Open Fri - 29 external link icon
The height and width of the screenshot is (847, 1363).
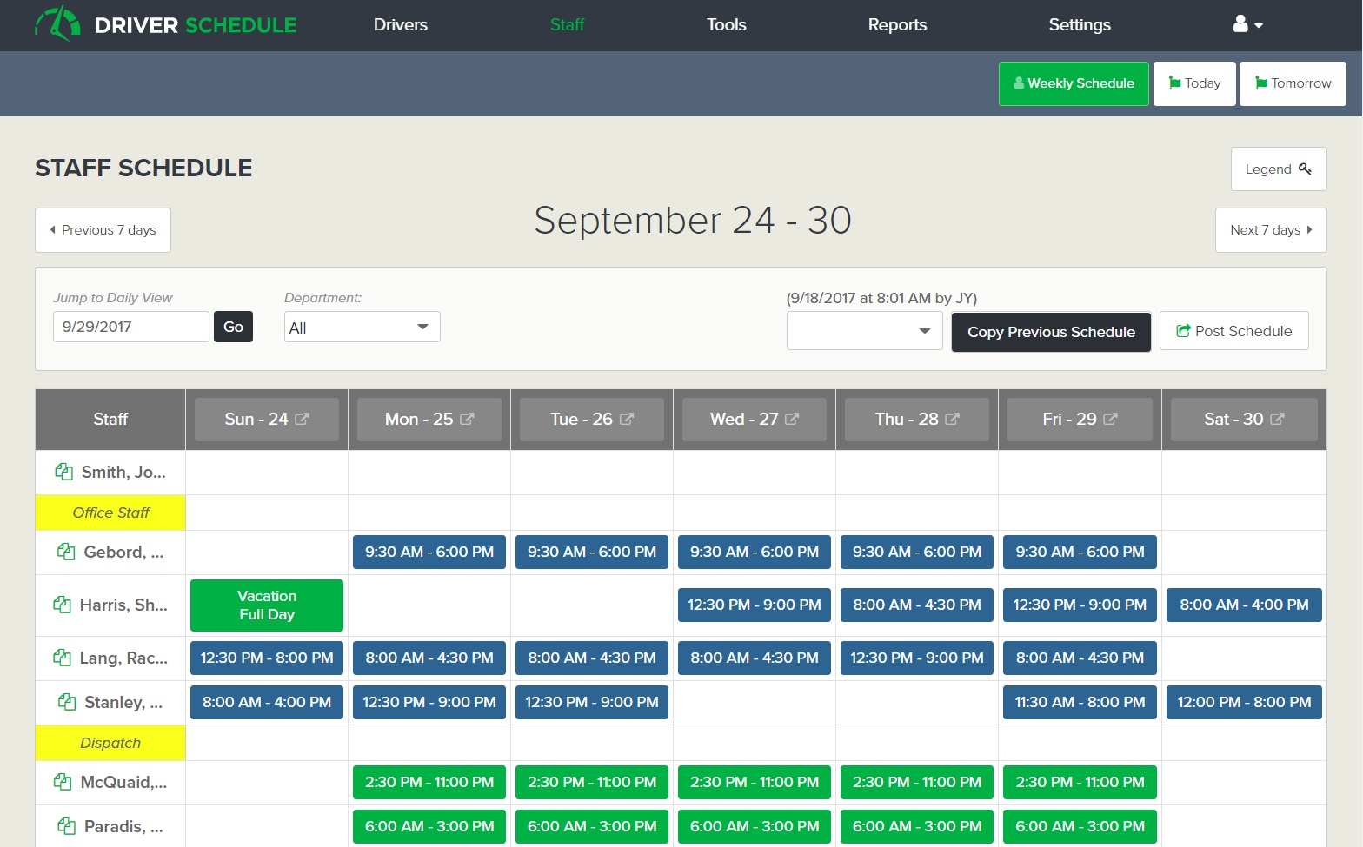coord(1110,419)
